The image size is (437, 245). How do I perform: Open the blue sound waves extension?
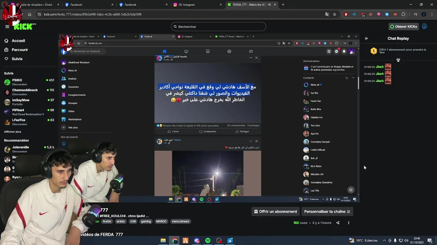354,14
